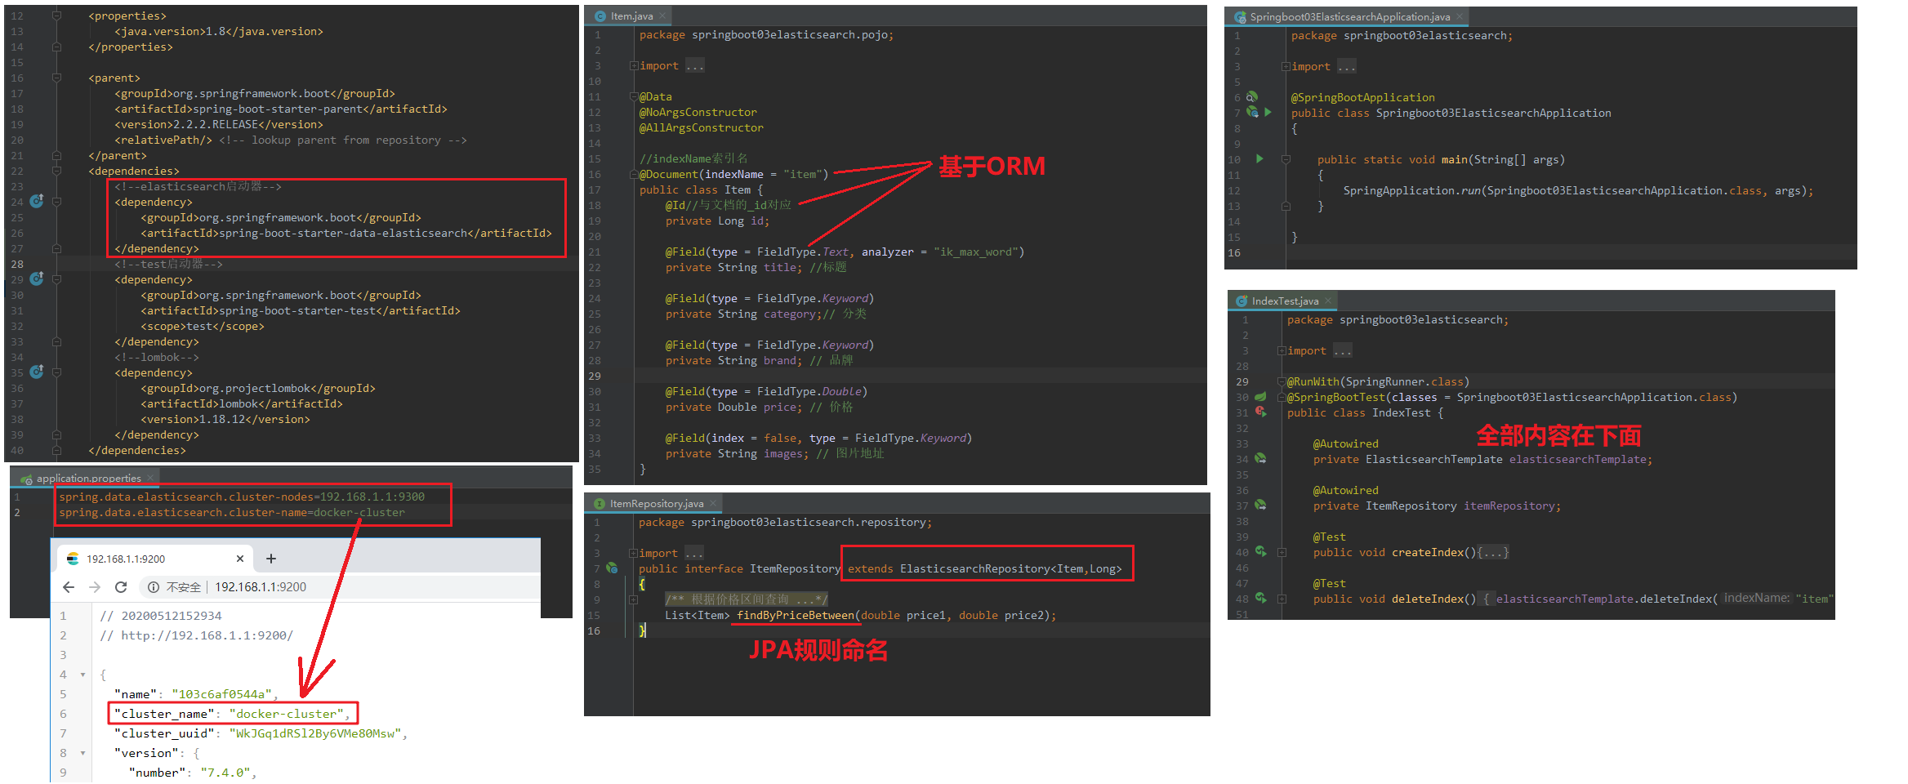Run main method using gutter arrow
Image resolution: width=1908 pixels, height=784 pixels.
1259,158
